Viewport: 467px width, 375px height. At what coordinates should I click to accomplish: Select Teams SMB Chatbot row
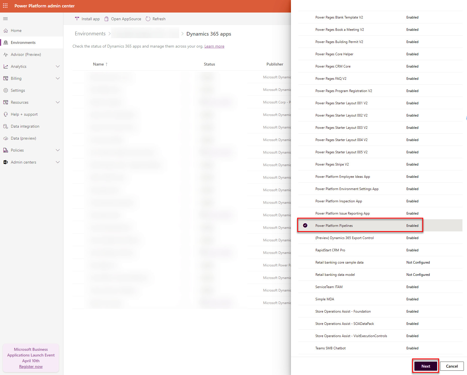tap(380, 348)
